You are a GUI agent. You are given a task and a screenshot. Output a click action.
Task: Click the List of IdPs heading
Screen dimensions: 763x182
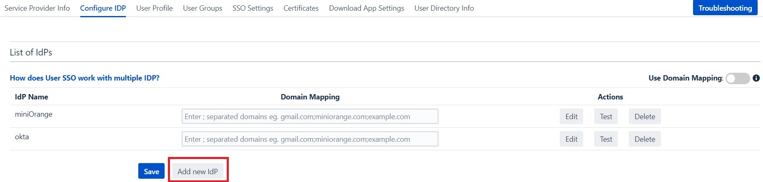31,52
